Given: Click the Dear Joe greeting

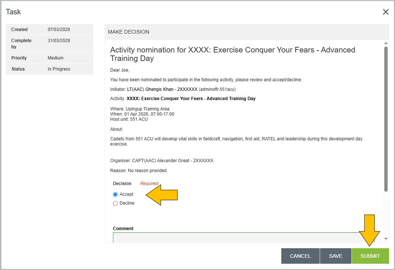Looking at the screenshot, I should tap(120, 70).
